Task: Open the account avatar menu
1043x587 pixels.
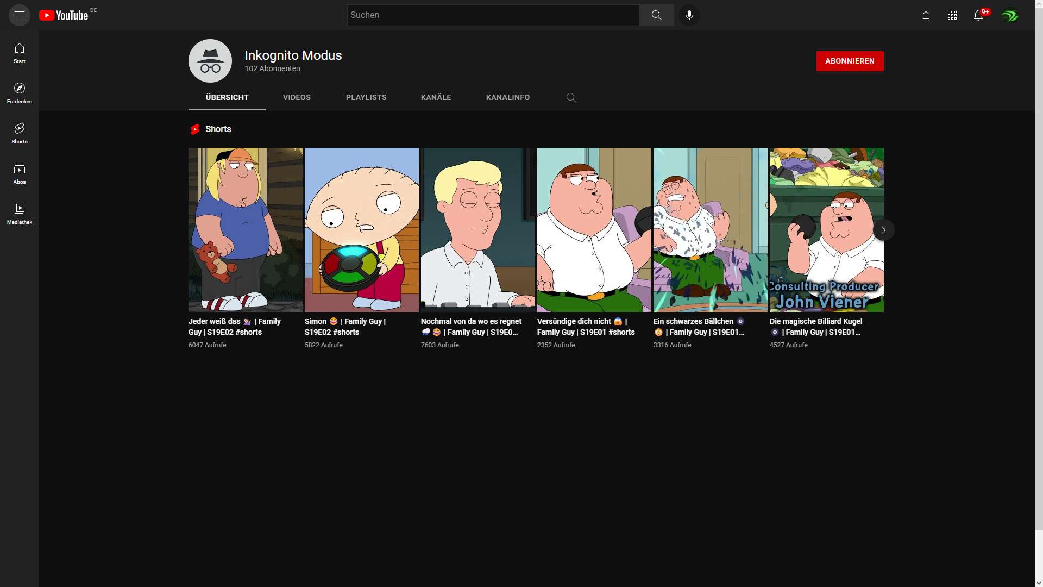Action: click(1010, 15)
